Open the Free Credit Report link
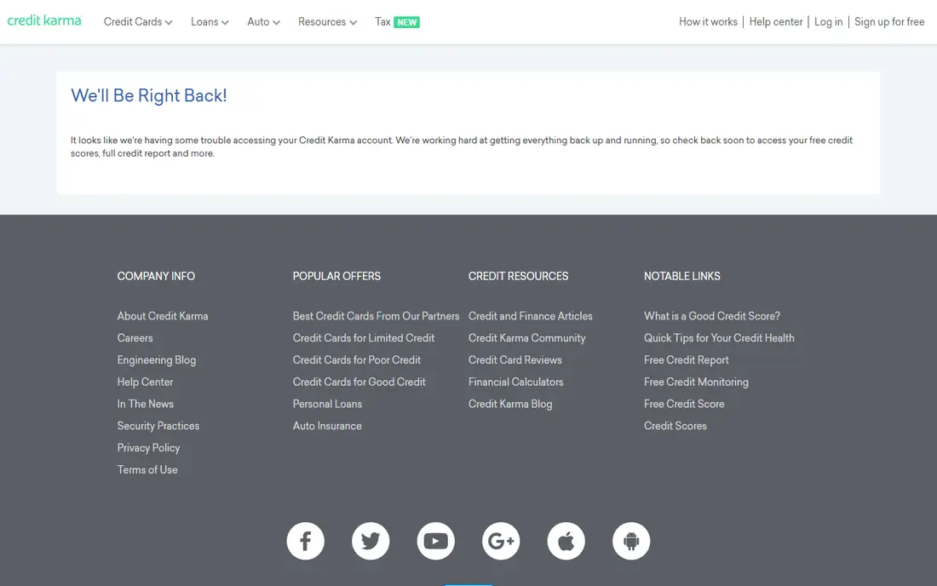This screenshot has width=937, height=586. click(x=686, y=360)
